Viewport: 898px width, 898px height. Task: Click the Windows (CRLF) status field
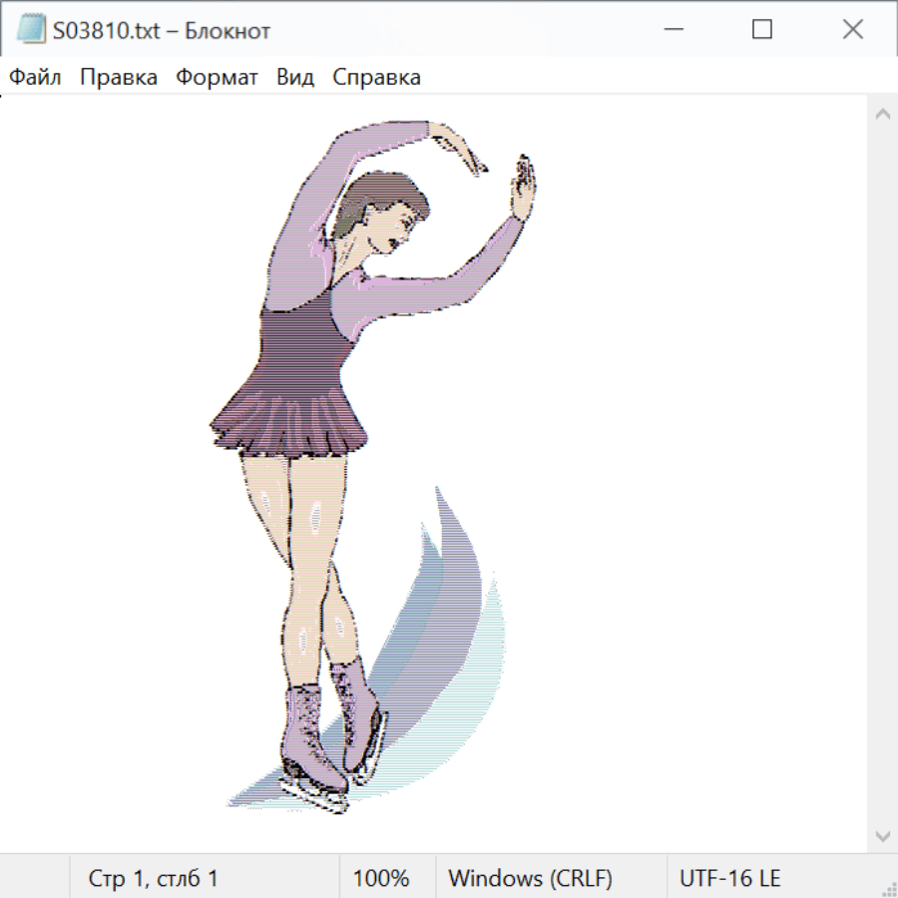click(x=530, y=879)
